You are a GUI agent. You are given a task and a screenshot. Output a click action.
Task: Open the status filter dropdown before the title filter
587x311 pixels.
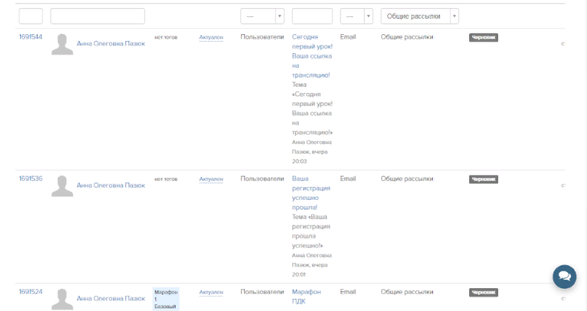[x=262, y=16]
